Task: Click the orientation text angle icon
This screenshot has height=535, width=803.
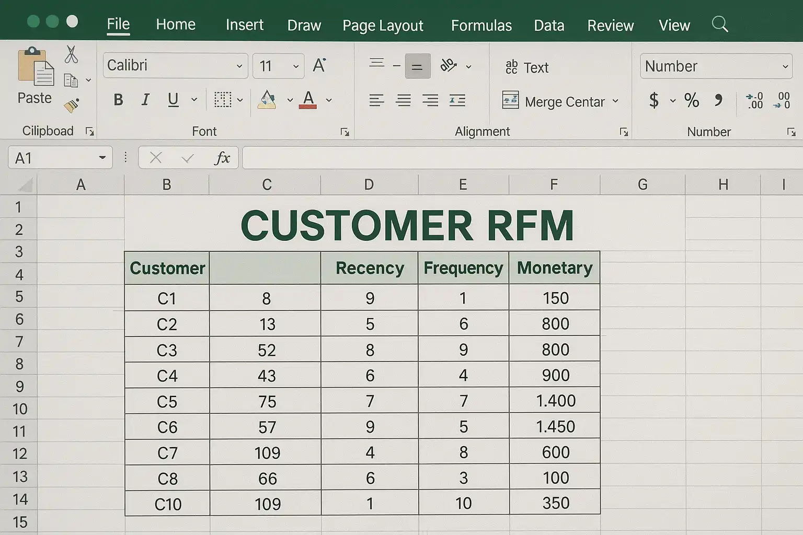Action: coord(448,66)
